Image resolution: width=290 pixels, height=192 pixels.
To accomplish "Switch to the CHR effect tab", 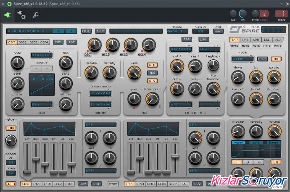I will pos(256,40).
